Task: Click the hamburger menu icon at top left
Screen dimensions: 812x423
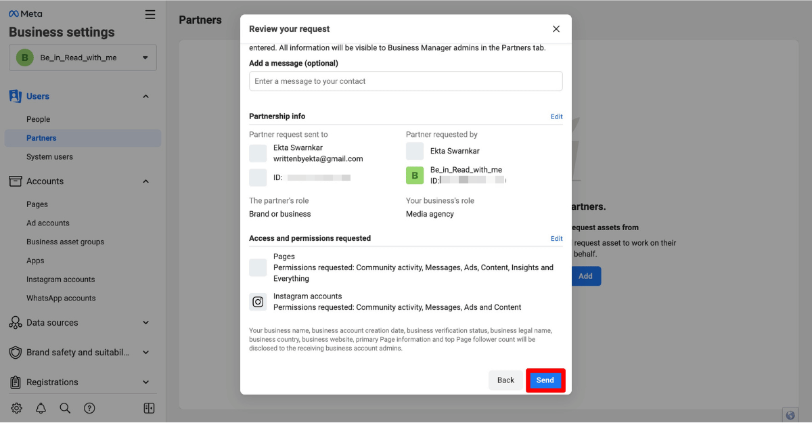Action: pos(150,14)
